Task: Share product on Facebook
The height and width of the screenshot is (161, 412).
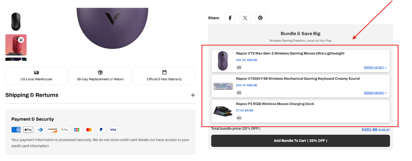Action: point(230,18)
